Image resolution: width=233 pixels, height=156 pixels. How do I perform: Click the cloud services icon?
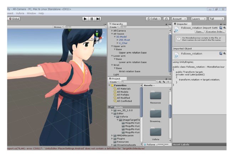pyautogui.click(x=166, y=19)
